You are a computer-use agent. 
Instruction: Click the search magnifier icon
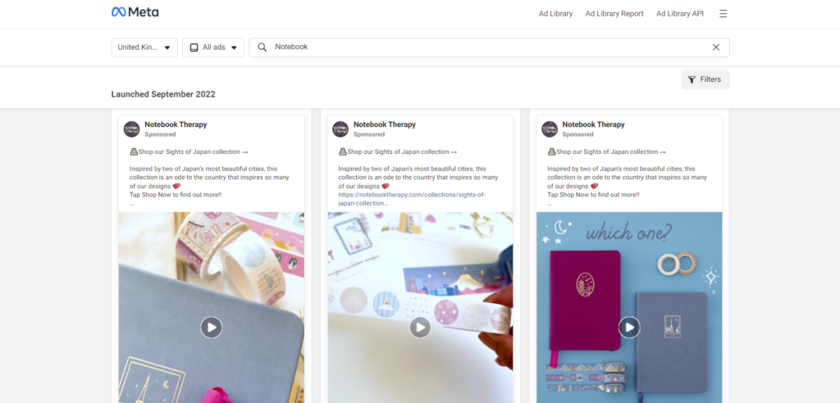262,47
